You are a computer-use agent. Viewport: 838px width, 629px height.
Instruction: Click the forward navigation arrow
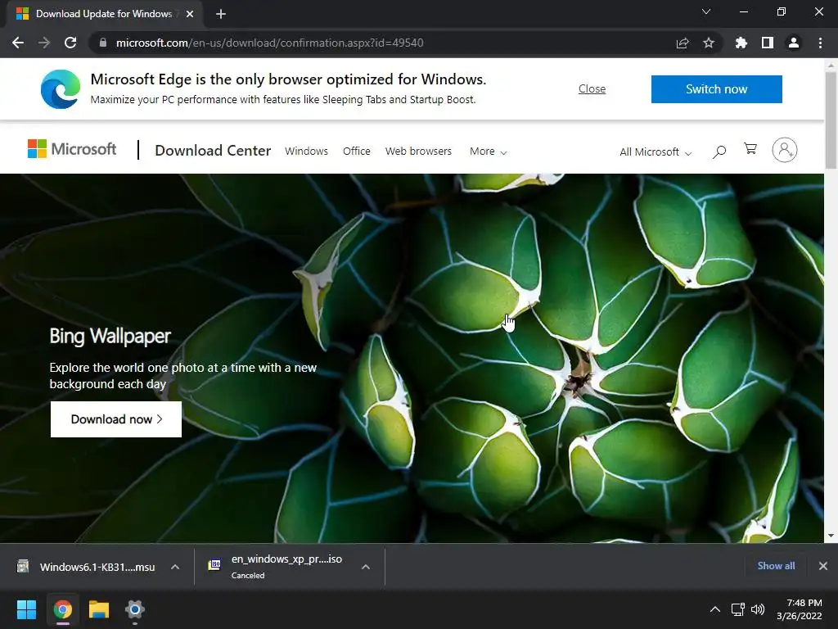(x=44, y=43)
